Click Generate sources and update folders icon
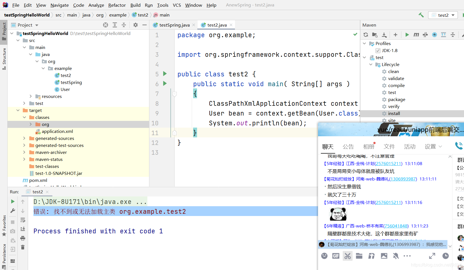 point(375,35)
